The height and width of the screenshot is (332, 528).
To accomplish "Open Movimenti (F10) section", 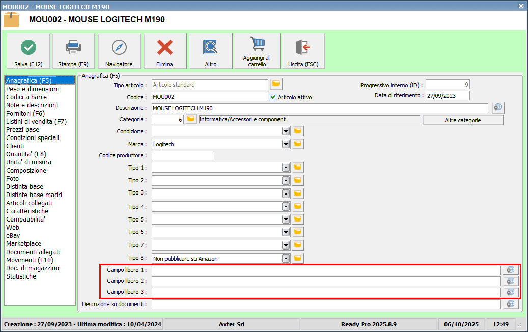I will point(30,260).
